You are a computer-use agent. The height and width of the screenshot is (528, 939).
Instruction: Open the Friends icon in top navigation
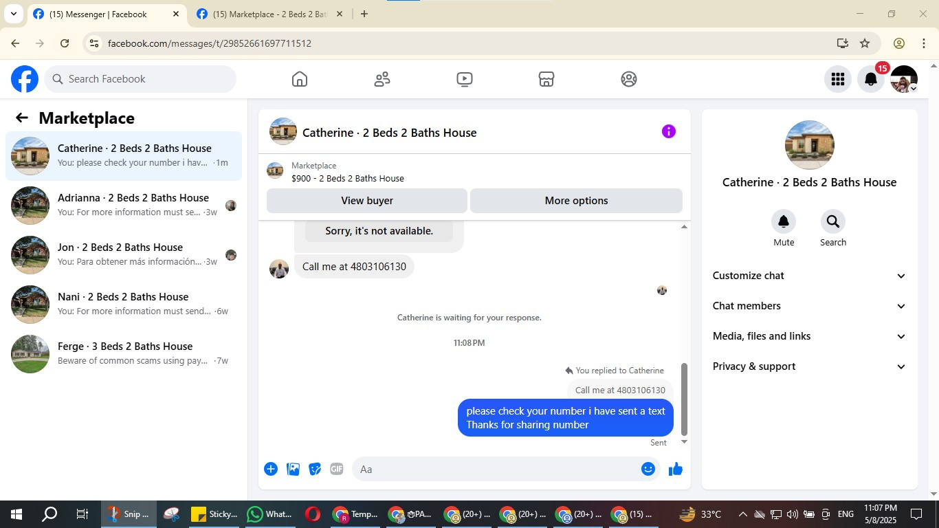coord(382,79)
